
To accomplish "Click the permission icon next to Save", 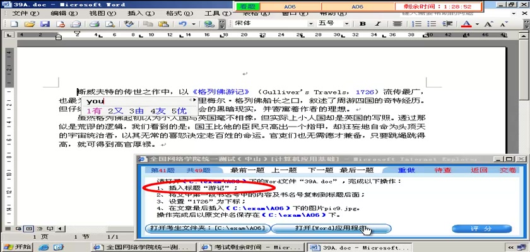I will tap(60, 24).
